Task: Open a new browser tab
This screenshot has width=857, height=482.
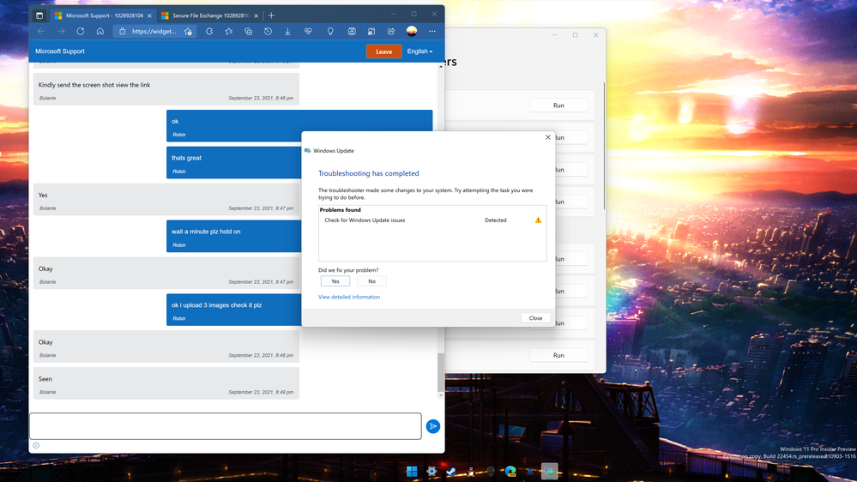Action: tap(271, 15)
